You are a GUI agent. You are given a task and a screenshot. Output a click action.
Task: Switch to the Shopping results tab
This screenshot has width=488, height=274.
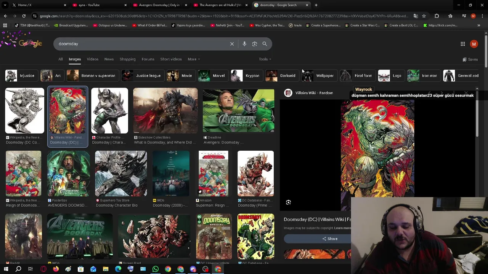(128, 59)
